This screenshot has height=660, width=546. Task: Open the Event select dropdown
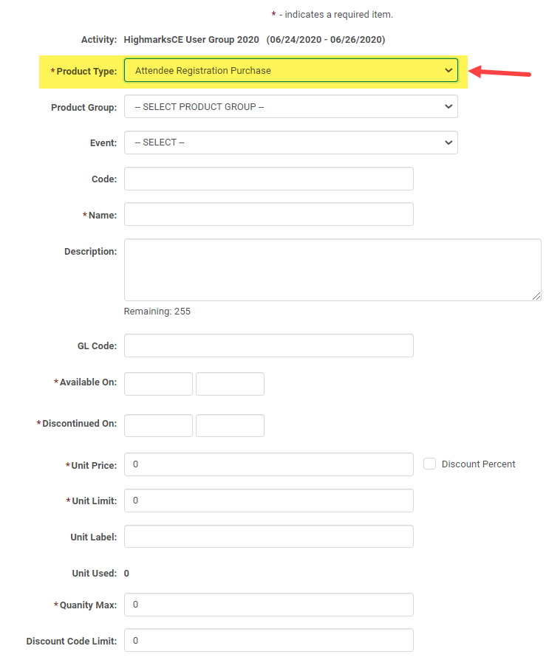[x=290, y=142]
